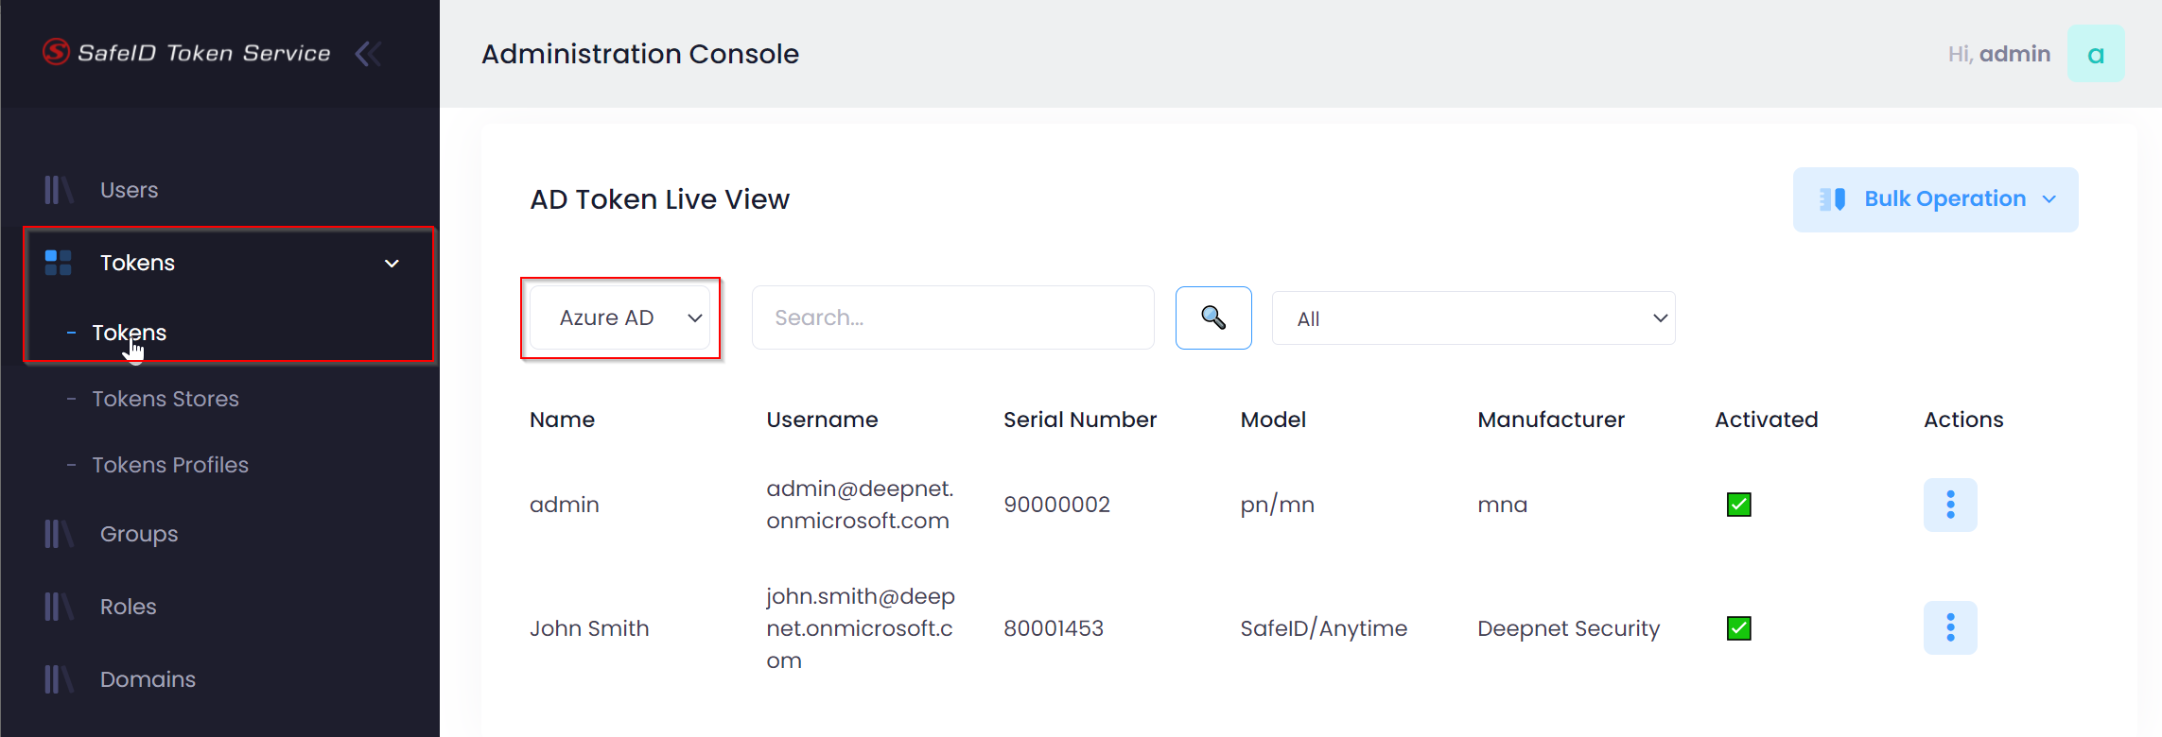Click the token Search input field
Image resolution: width=2162 pixels, height=737 pixels.
(x=951, y=317)
